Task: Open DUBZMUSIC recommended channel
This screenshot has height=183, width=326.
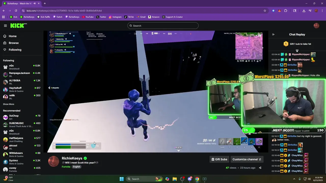Action: (x=22, y=125)
